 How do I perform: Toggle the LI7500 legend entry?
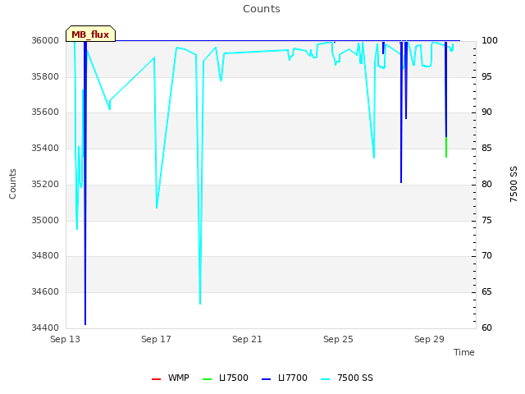pos(226,378)
